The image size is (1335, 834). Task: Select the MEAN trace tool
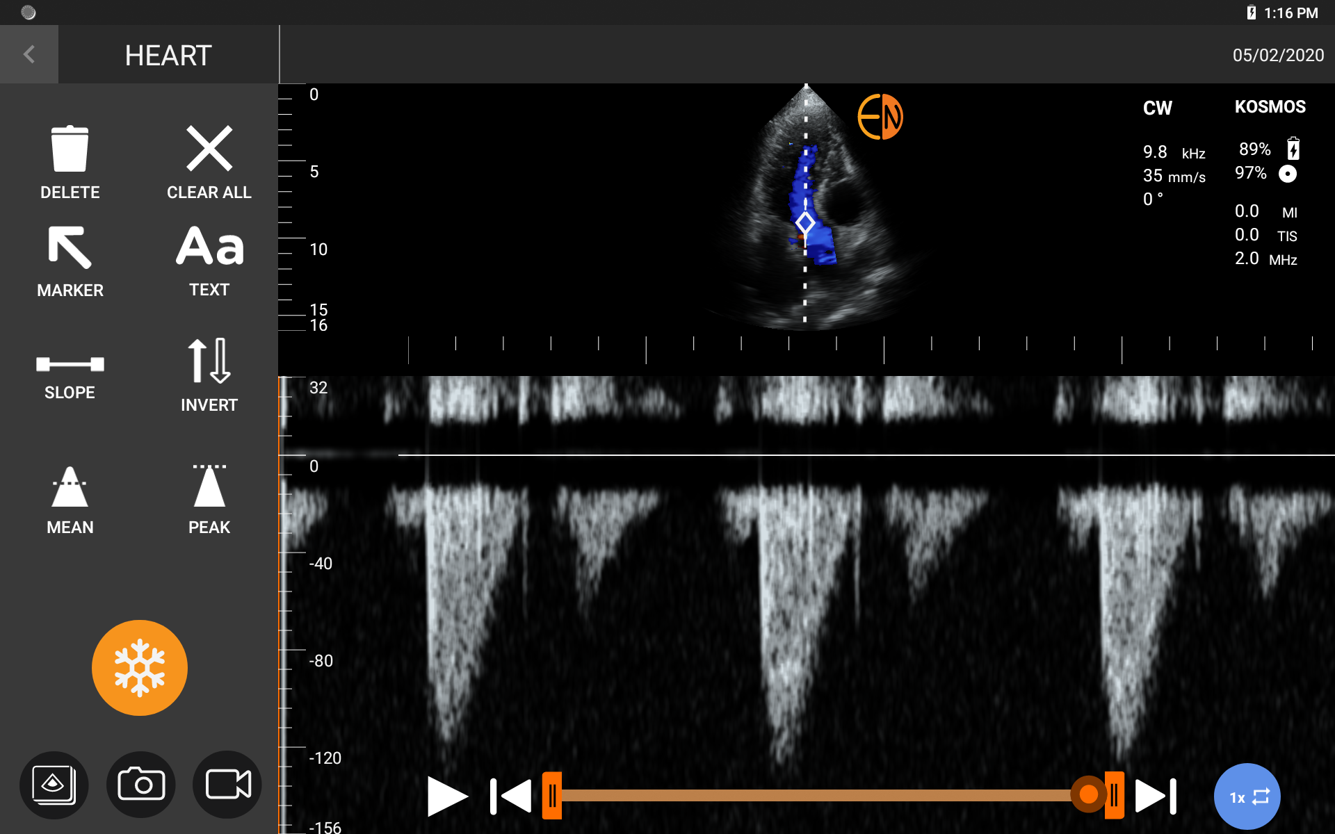coord(70,488)
